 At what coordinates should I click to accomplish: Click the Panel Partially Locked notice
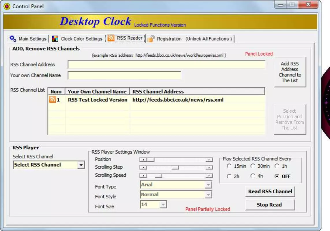click(208, 209)
